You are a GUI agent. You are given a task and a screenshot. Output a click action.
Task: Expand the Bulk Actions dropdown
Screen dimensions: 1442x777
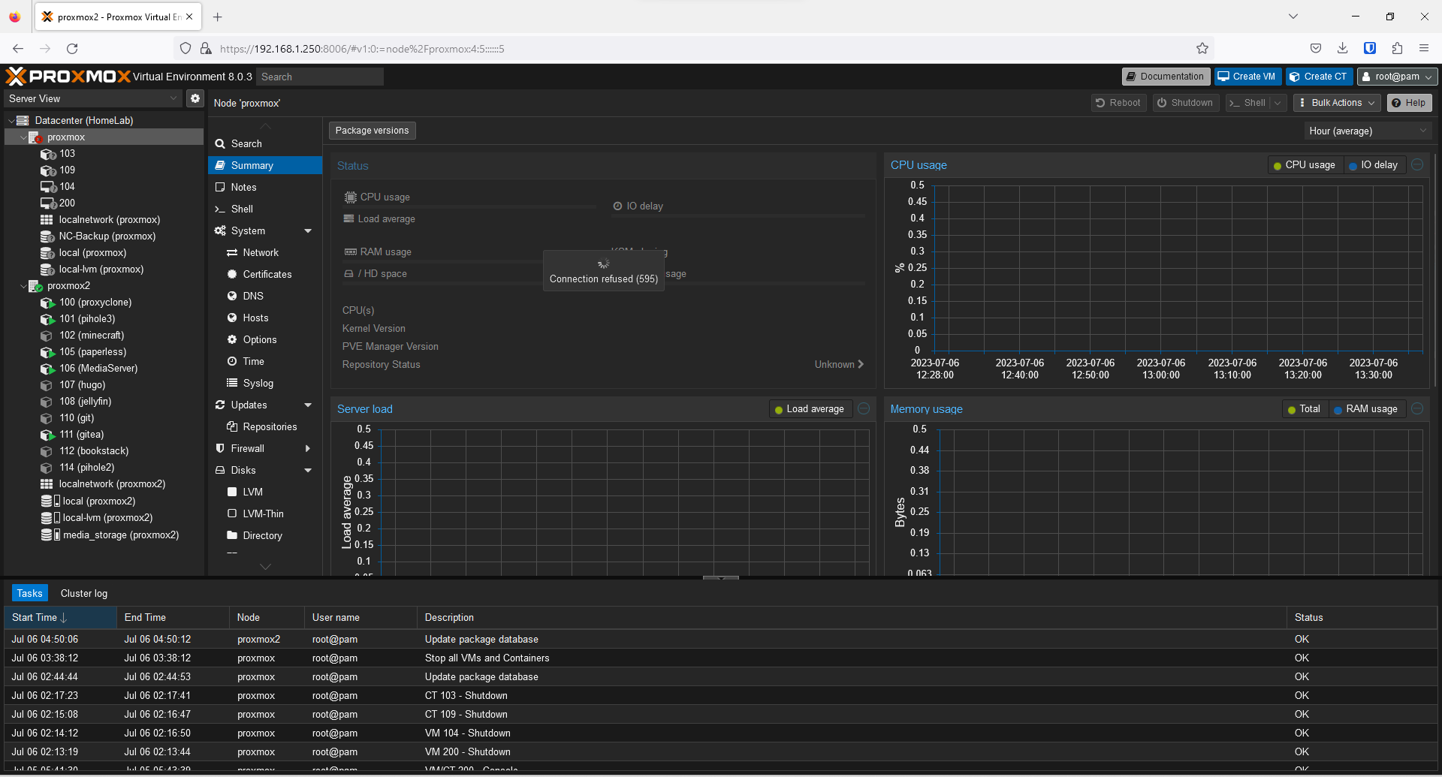pos(1337,103)
